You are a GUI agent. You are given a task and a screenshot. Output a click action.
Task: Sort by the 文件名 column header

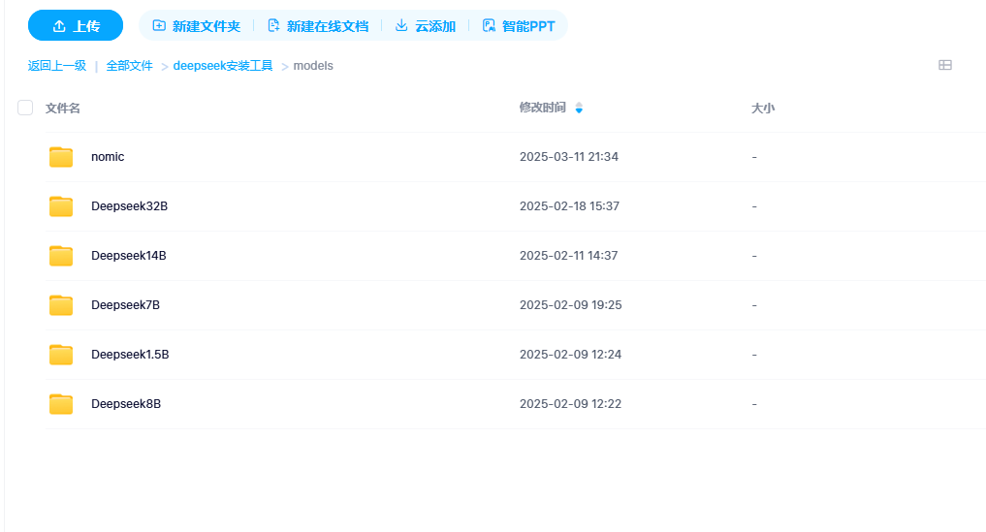(63, 109)
